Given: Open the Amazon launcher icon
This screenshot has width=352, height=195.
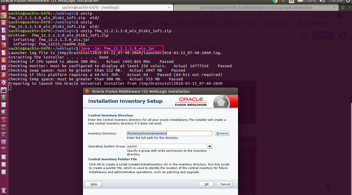Looking at the screenshot, I should pos(4,68).
